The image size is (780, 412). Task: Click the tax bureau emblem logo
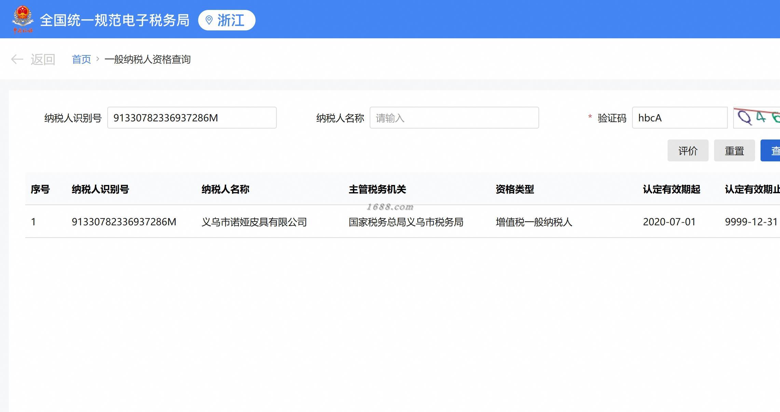tap(23, 19)
